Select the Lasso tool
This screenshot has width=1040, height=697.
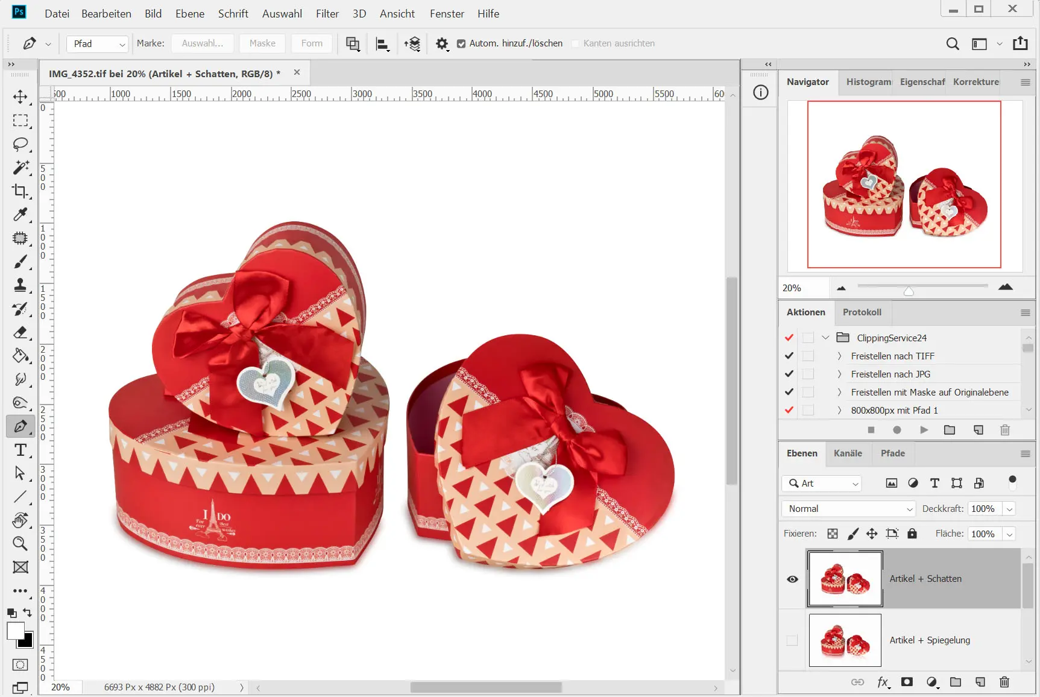pyautogui.click(x=20, y=144)
